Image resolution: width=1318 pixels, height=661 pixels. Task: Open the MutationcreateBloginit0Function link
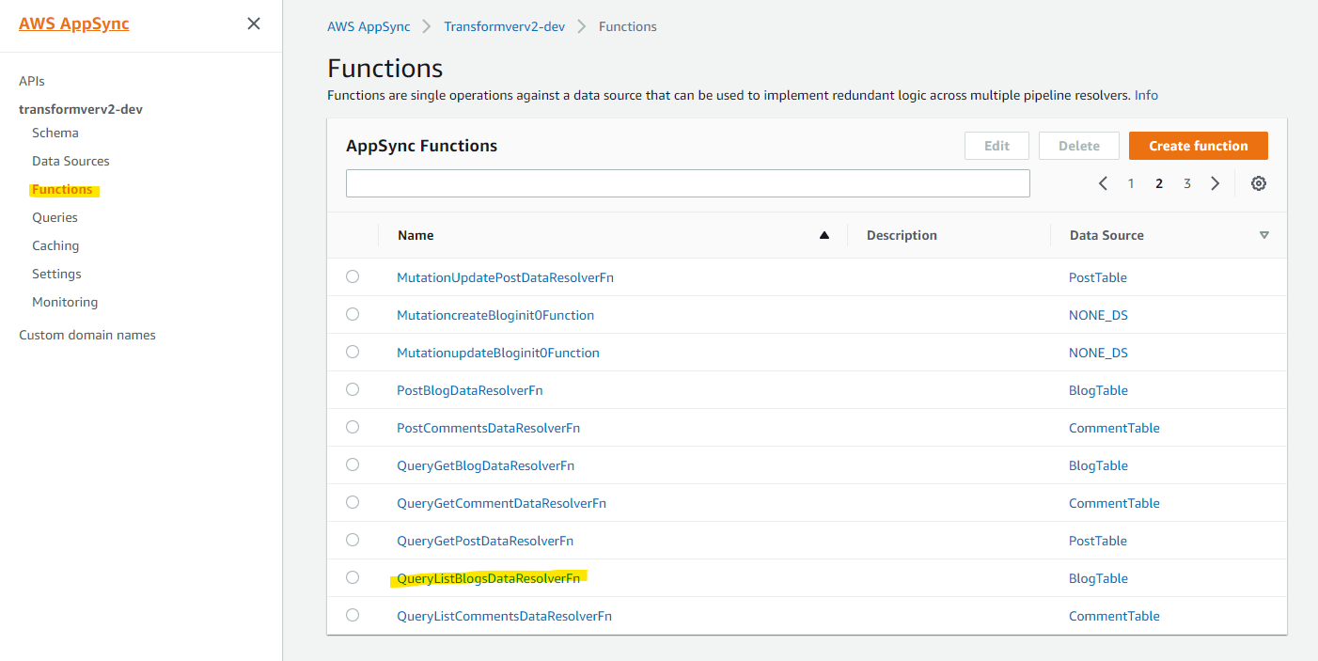[495, 315]
